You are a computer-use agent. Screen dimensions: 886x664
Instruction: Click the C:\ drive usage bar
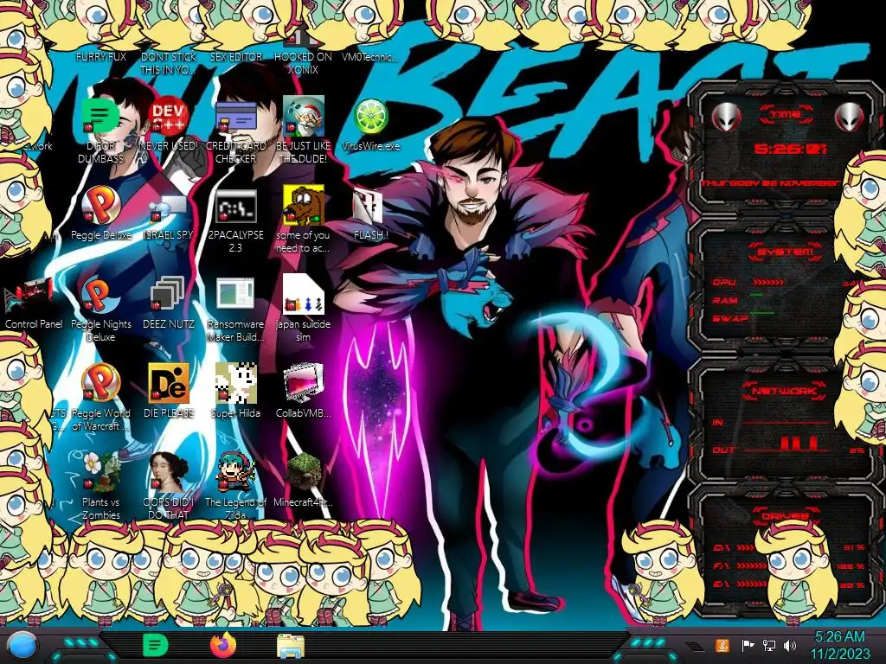(745, 547)
